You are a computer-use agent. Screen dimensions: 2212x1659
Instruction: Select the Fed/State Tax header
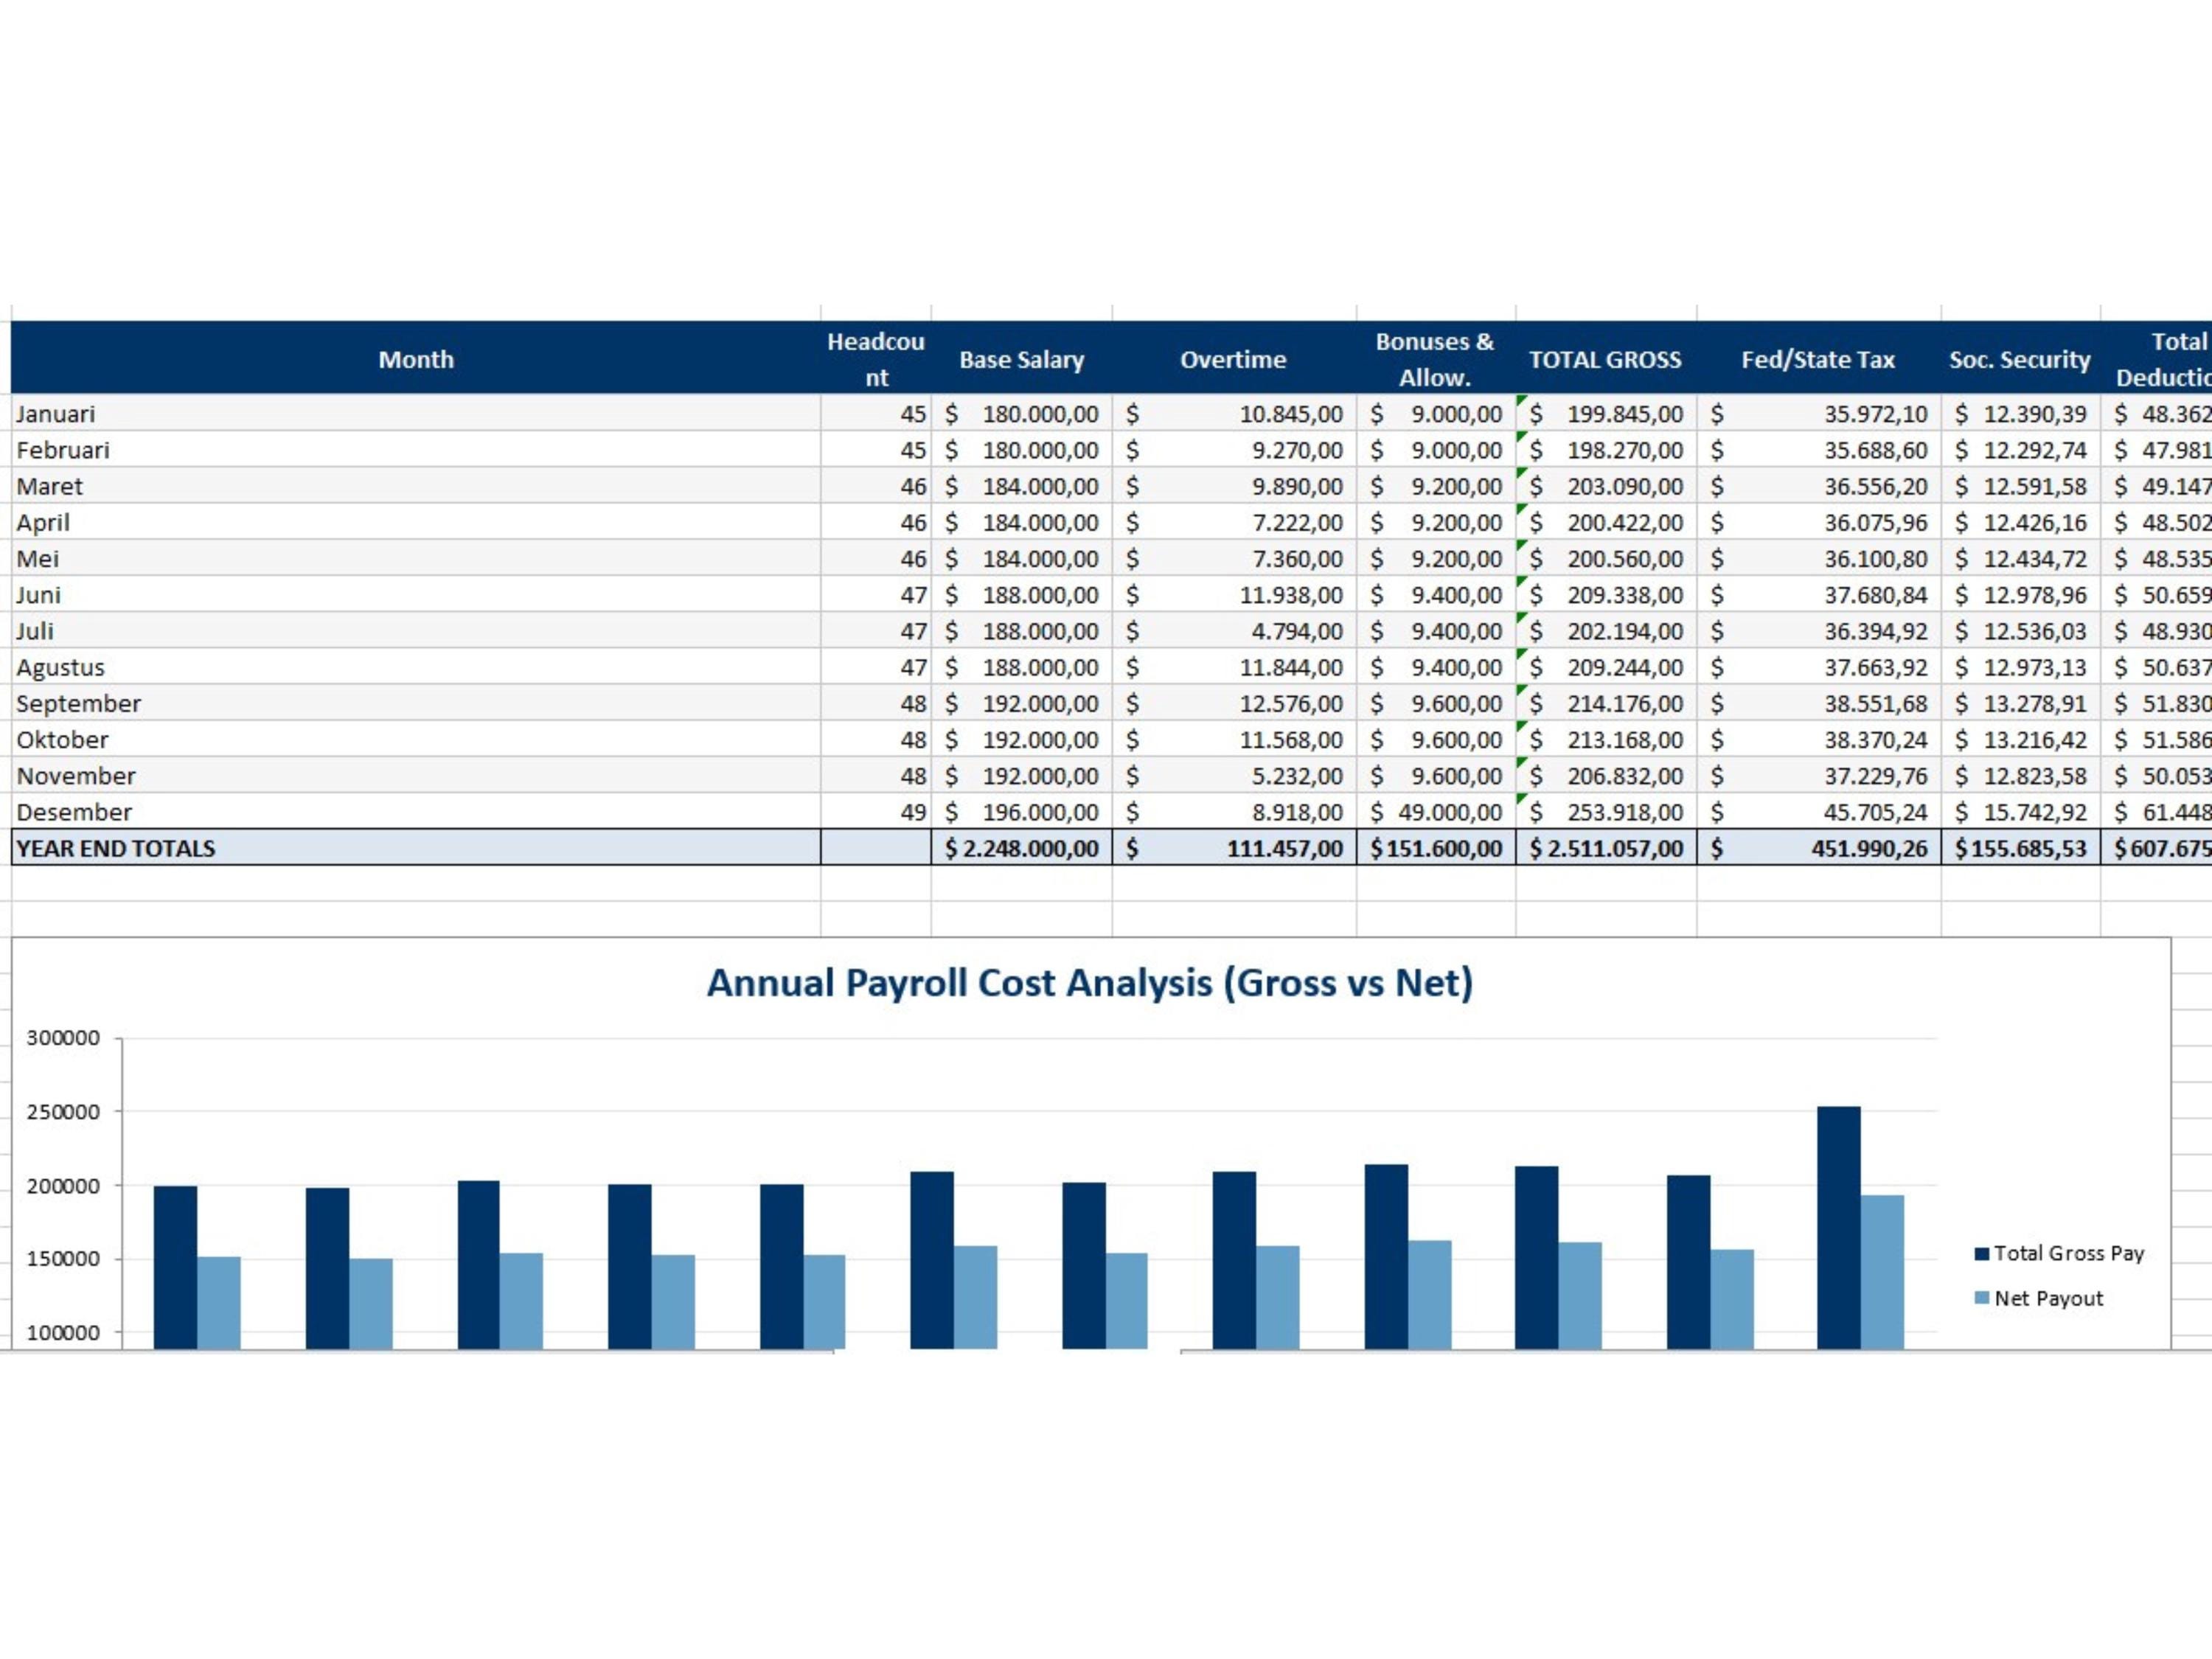coord(1818,359)
